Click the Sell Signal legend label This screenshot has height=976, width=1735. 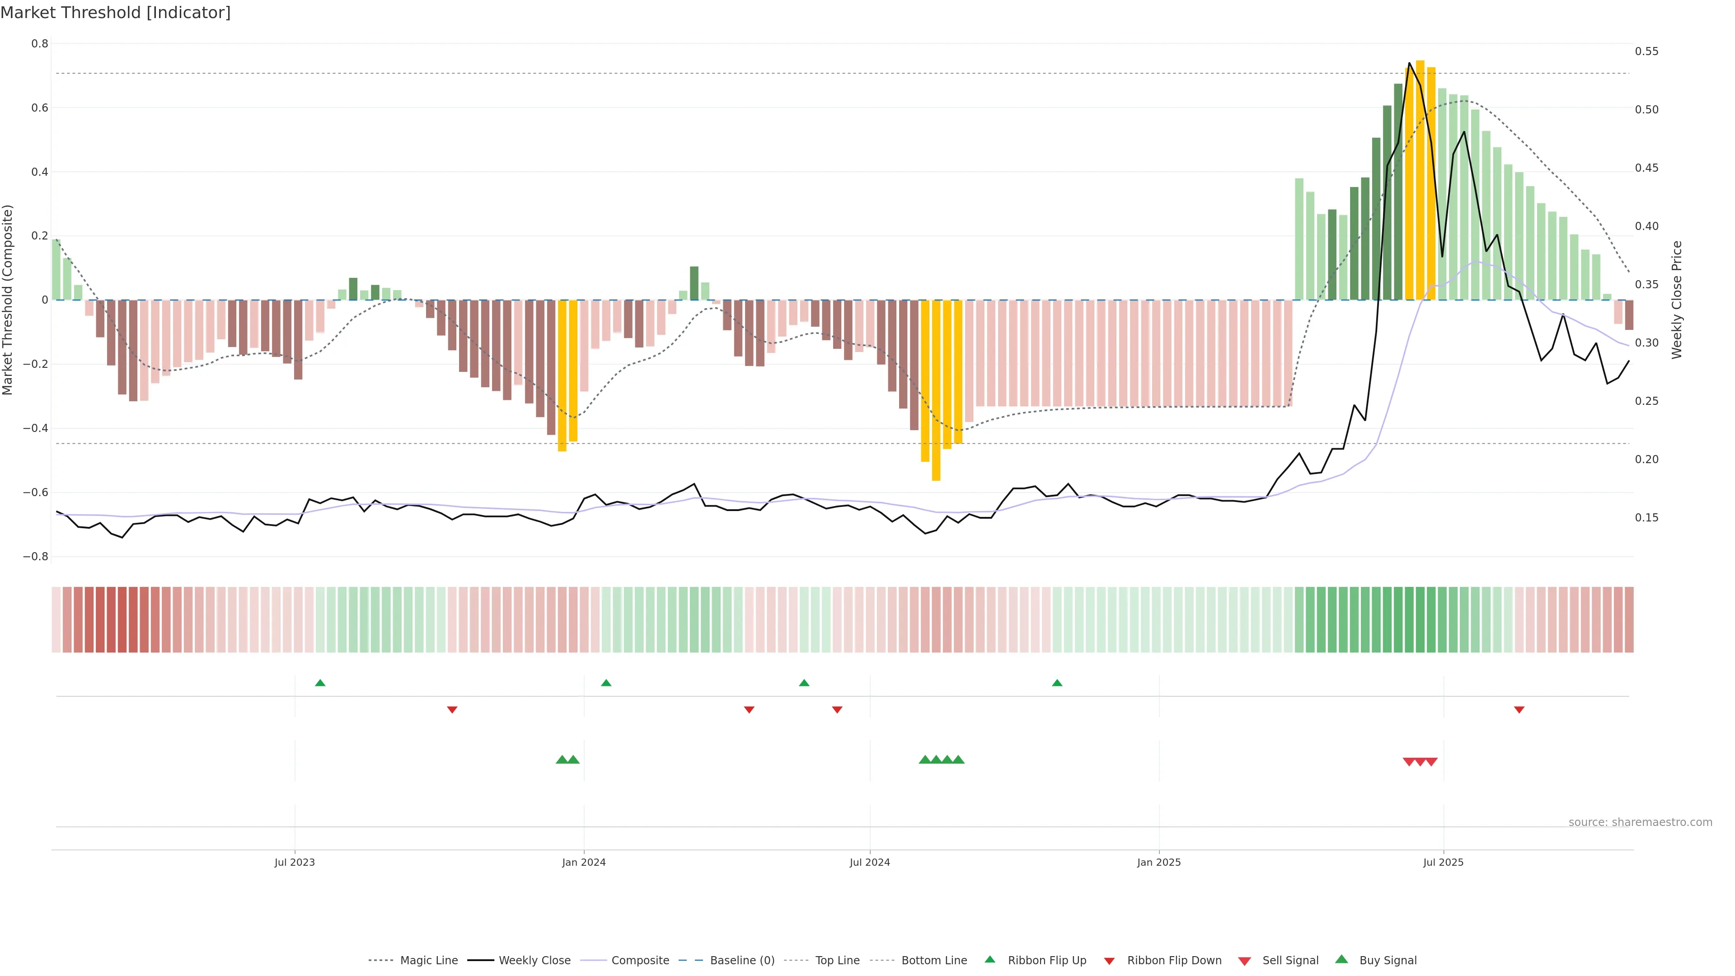click(1290, 961)
